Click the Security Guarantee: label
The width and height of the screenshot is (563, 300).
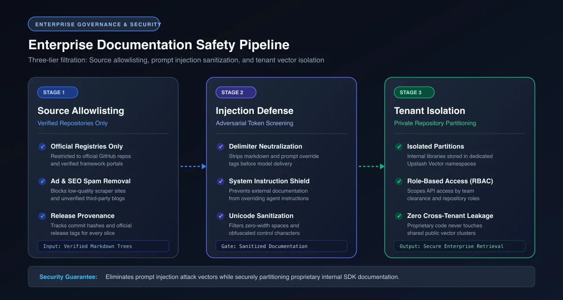(x=68, y=277)
